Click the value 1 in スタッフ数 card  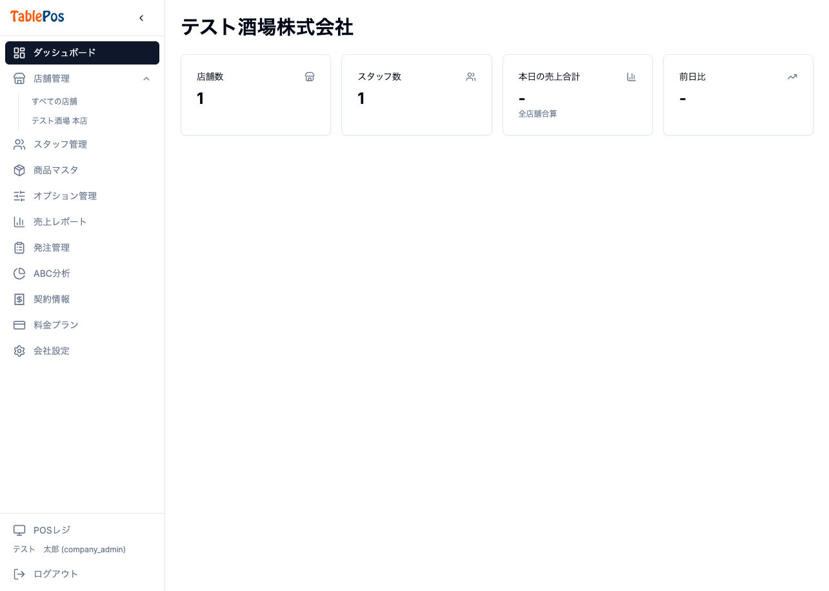click(361, 99)
